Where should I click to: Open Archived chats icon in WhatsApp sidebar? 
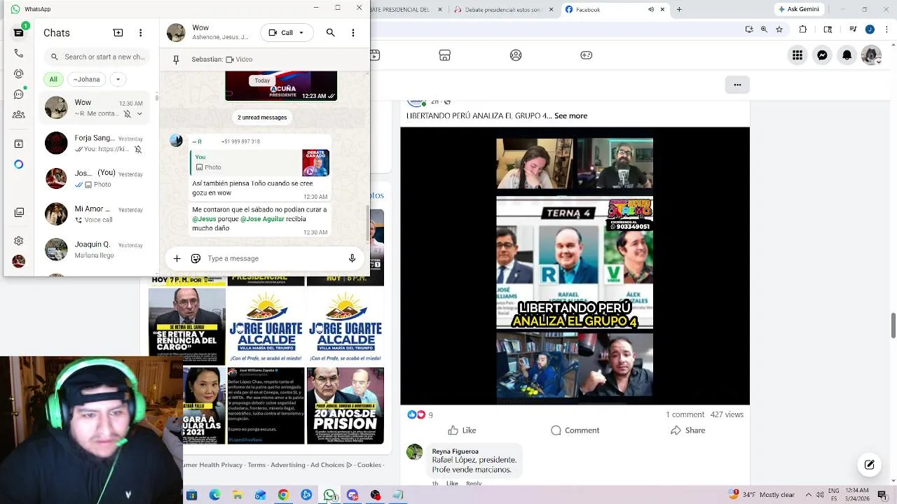(x=19, y=143)
